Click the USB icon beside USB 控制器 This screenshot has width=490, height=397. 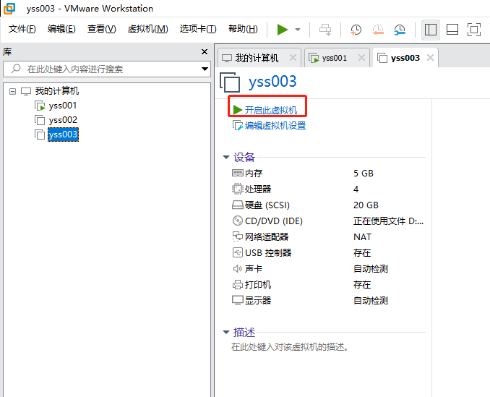click(238, 252)
